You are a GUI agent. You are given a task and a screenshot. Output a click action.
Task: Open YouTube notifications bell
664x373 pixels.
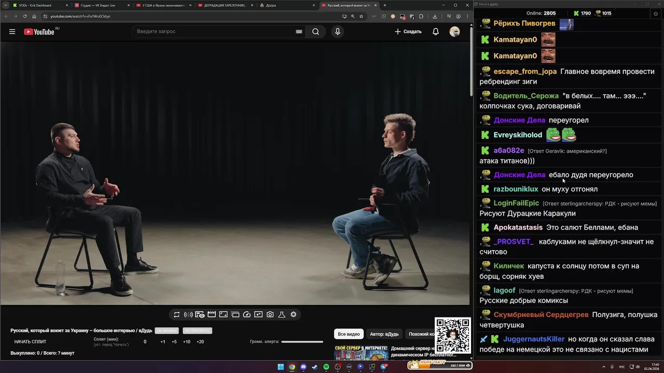pos(436,32)
